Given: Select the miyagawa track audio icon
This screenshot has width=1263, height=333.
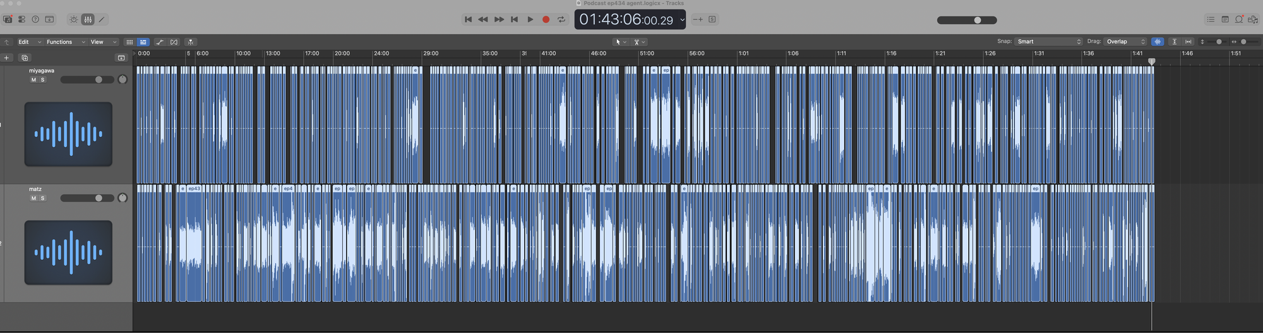Looking at the screenshot, I should (x=68, y=134).
